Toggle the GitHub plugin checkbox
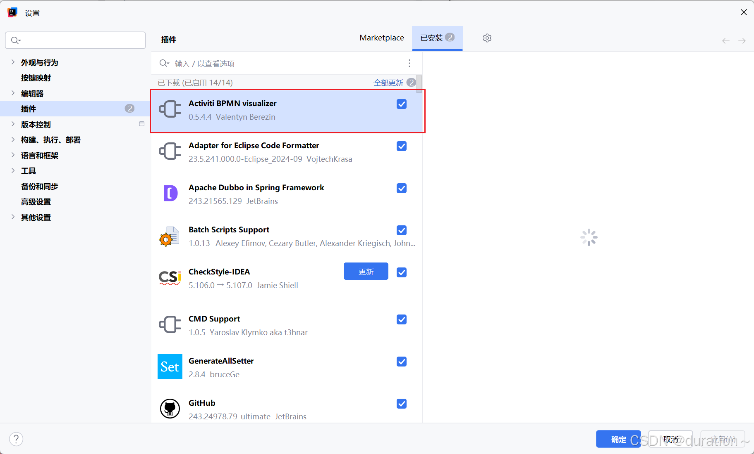The height and width of the screenshot is (454, 754). pyautogui.click(x=402, y=404)
